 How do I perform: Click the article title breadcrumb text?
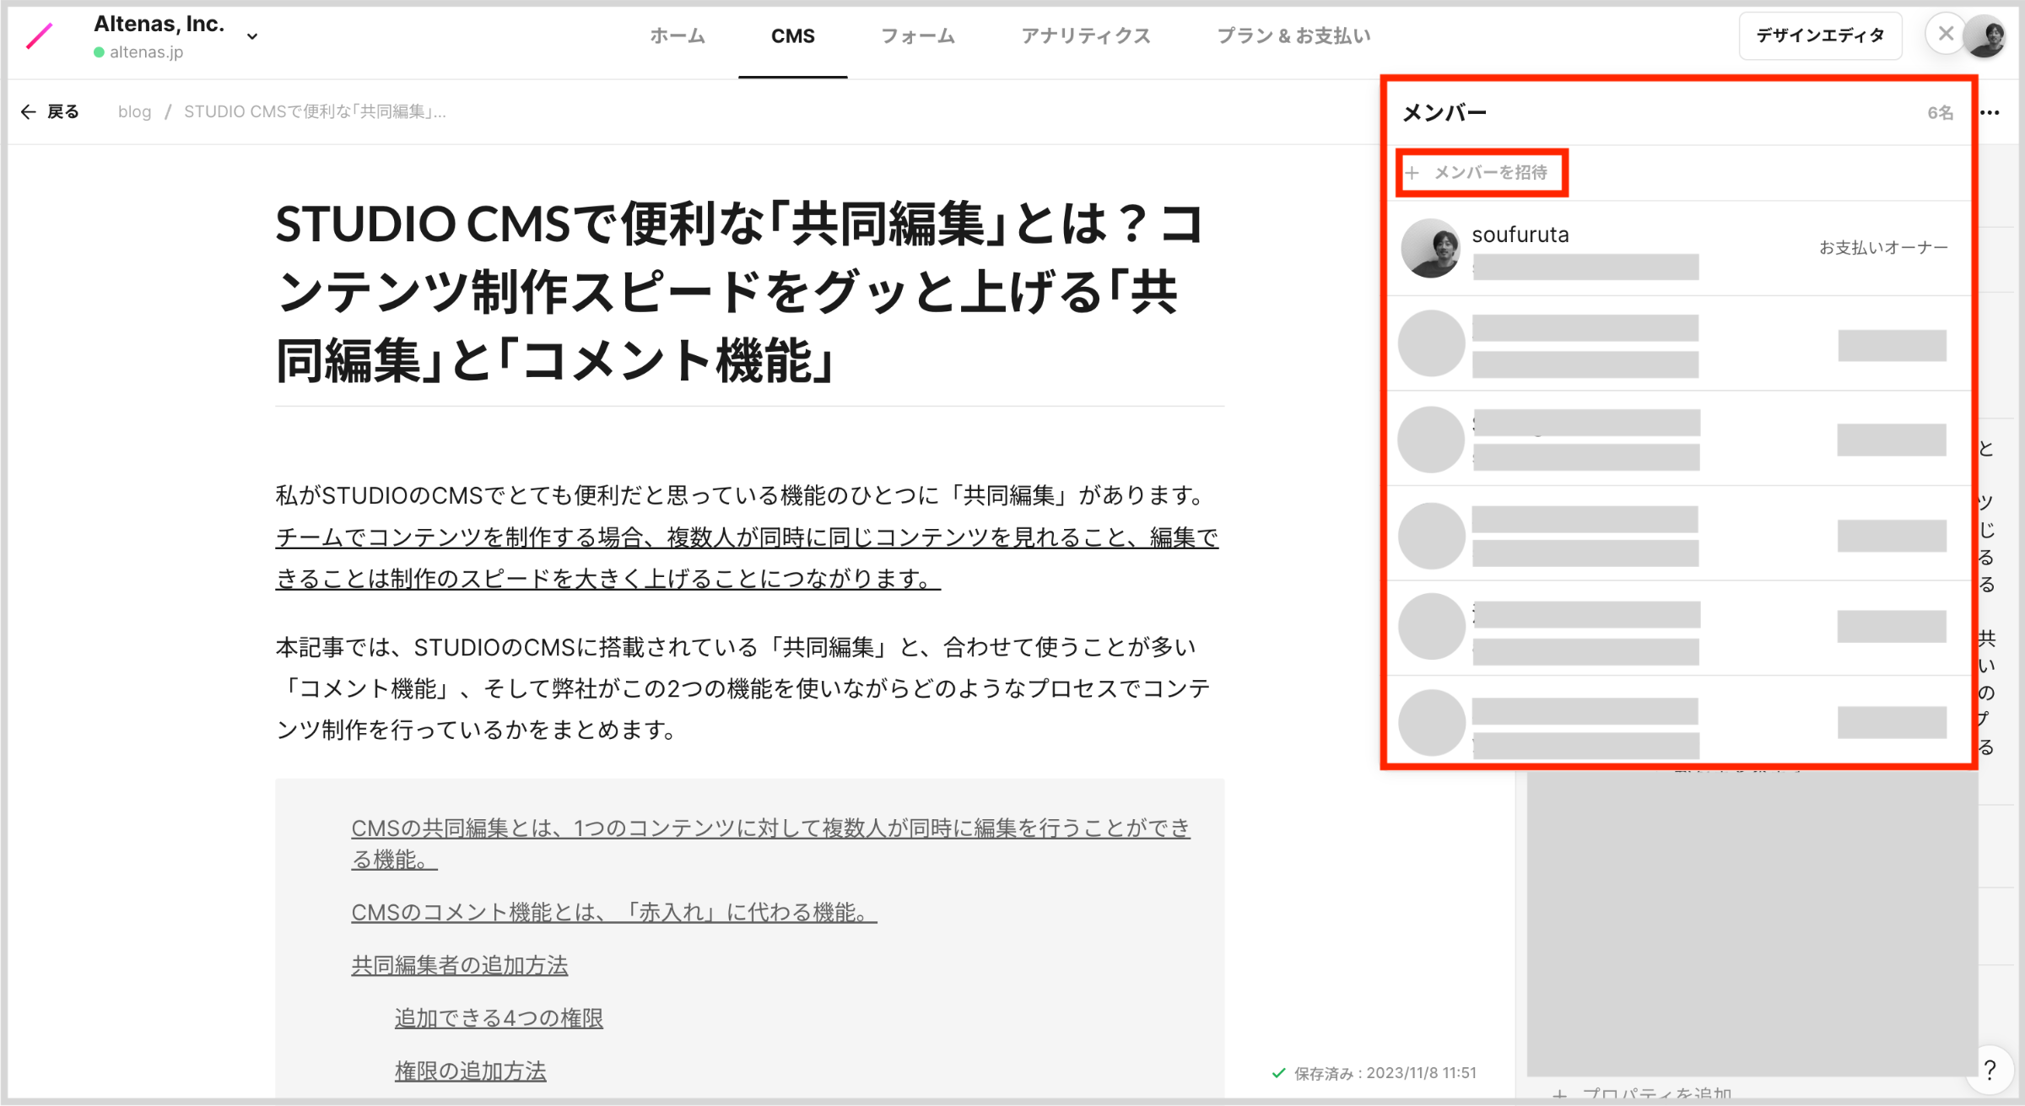point(315,111)
